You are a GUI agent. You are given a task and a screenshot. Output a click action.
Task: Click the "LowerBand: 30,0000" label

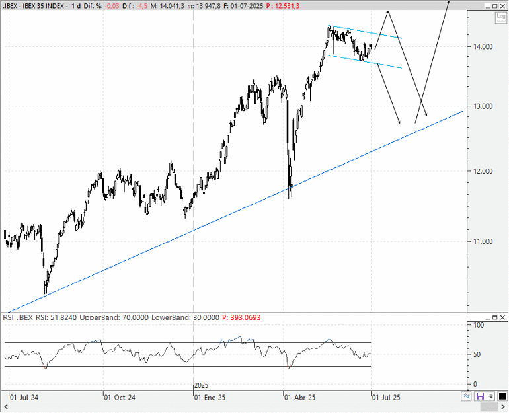185,317
